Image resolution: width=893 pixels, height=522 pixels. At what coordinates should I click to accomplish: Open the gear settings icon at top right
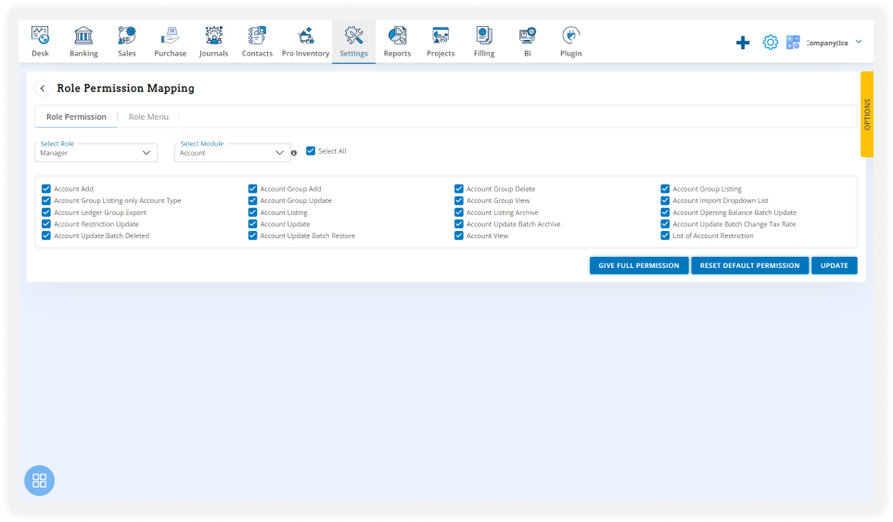point(770,43)
